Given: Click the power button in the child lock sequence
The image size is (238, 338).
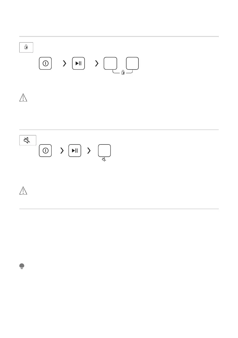Looking at the screenshot, I should 45,63.
